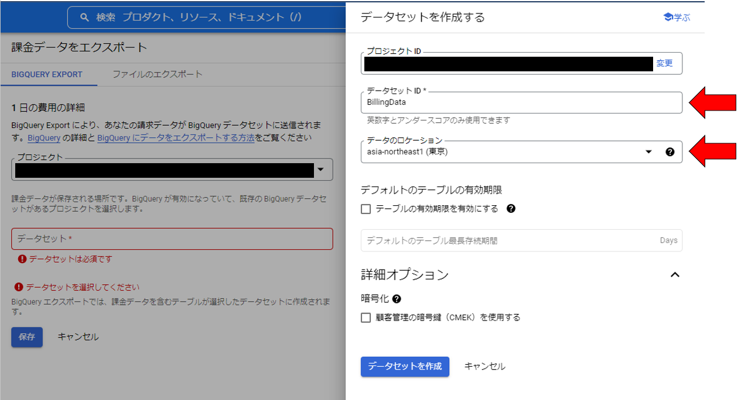Open the データセット required dropdown field
The image size is (748, 400).
(172, 239)
